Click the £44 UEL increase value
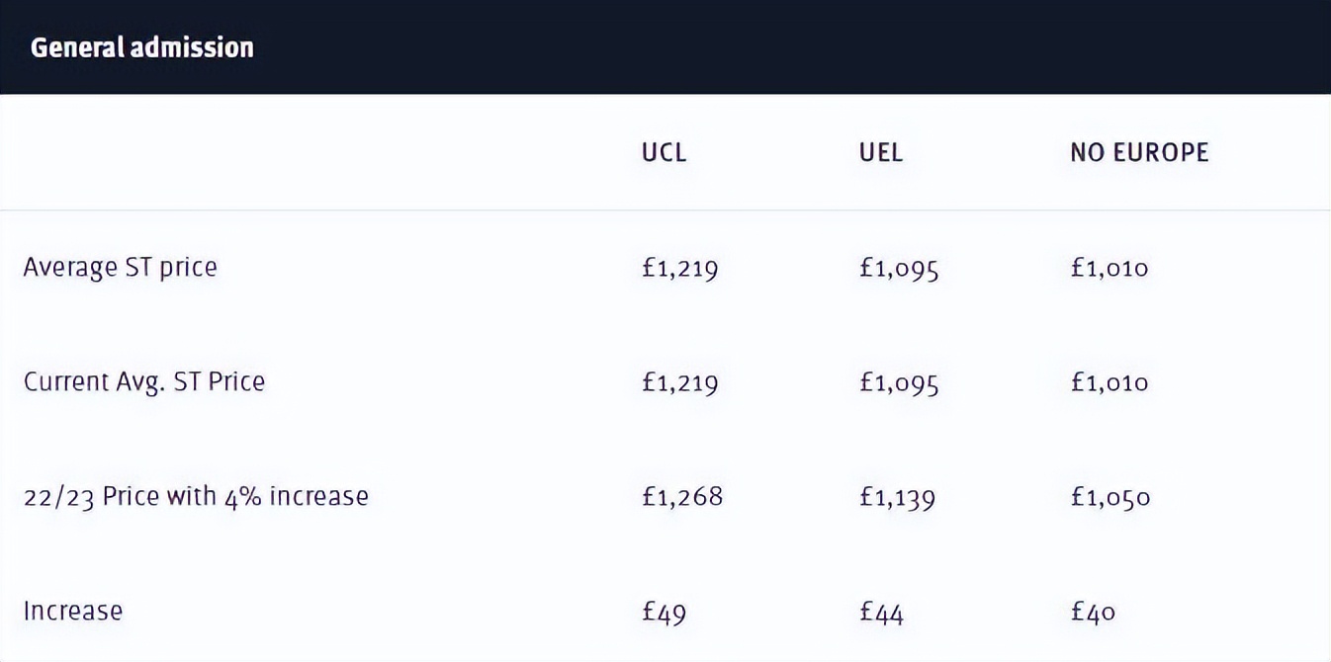1331x662 pixels. pyautogui.click(x=882, y=612)
